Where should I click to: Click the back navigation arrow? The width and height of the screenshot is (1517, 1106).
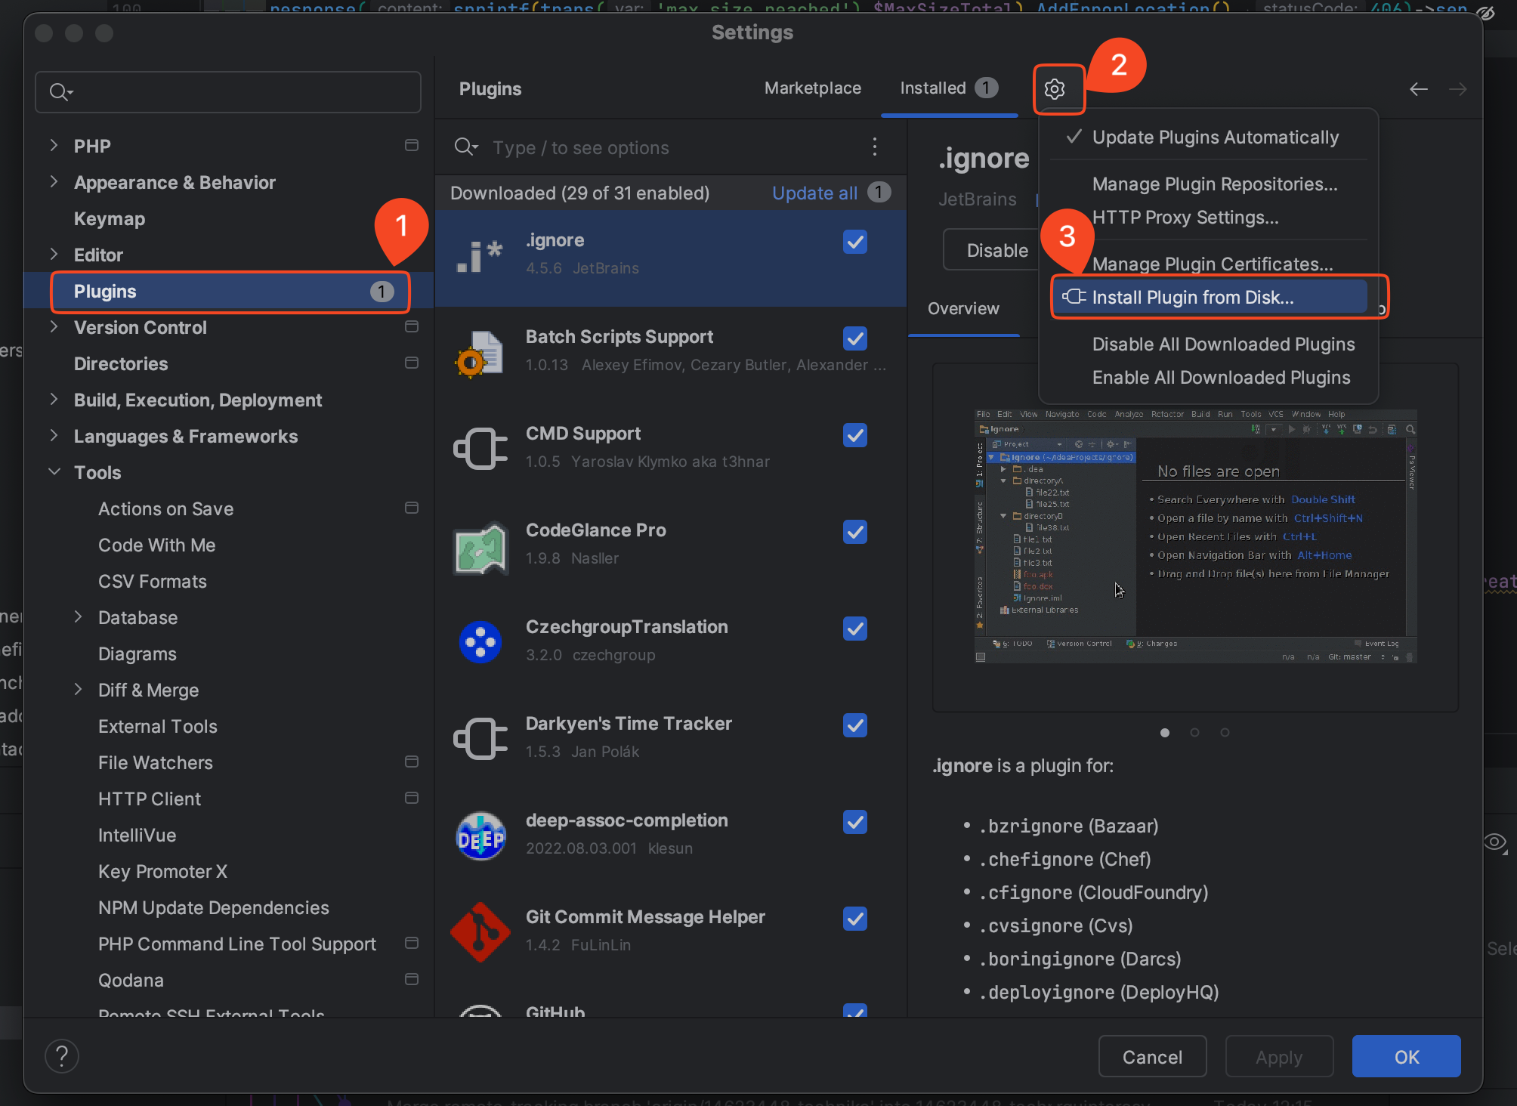(x=1418, y=89)
